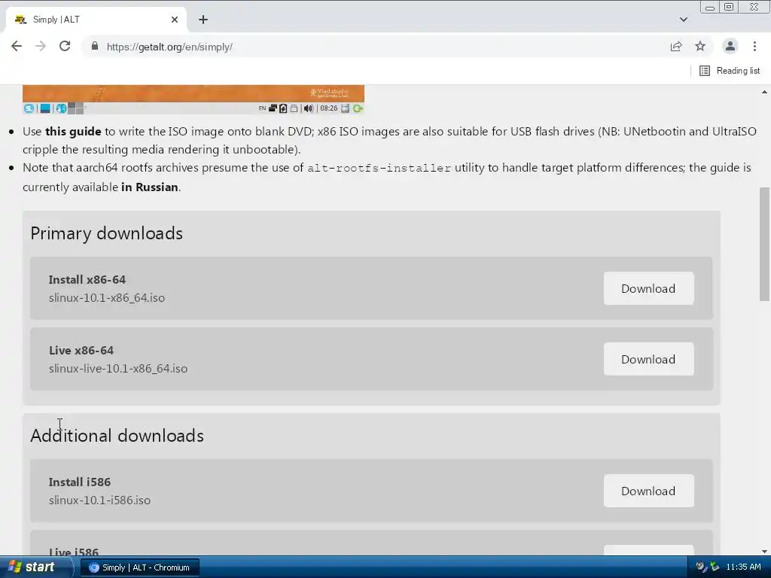Open a new tab with the plus button
The width and height of the screenshot is (771, 578).
pos(203,20)
